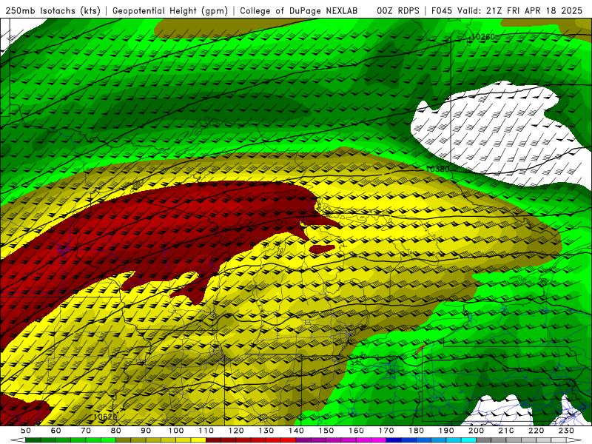Viewport: 592px width, 444px height.
Task: Click the 10260 height contour label
Action: (483, 37)
